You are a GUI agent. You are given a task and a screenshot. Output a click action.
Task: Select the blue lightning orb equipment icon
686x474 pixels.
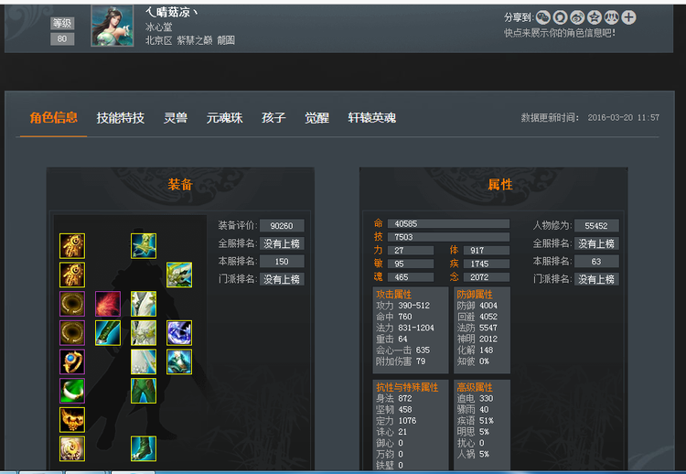pyautogui.click(x=179, y=333)
